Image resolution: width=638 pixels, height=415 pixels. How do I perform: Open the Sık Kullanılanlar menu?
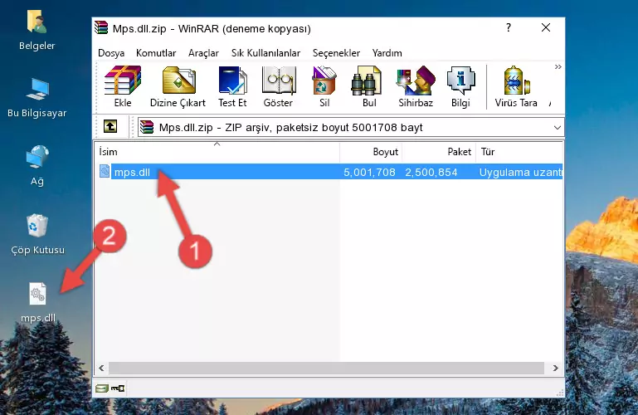(x=265, y=53)
